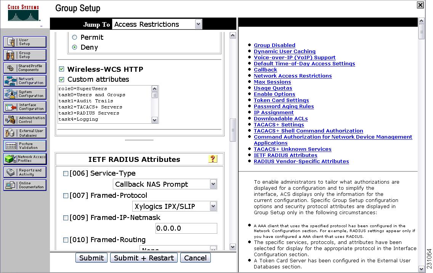Open System Configuration section
433x273 pixels.
25,94
